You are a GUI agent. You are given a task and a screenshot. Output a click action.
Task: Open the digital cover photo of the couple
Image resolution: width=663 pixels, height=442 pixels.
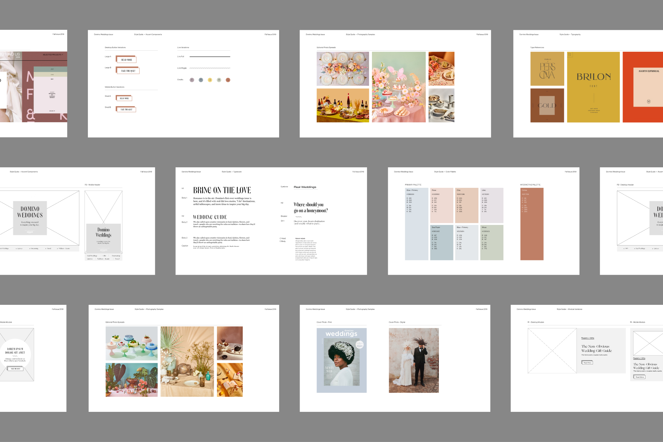(x=414, y=360)
